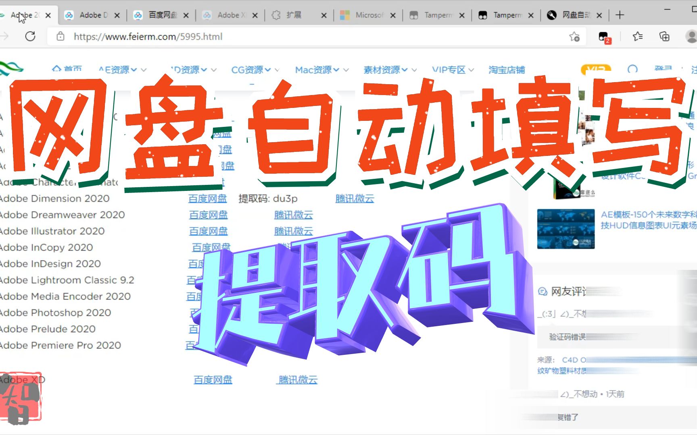Open 腾讯微云 link for Adobe XD
Screen dimensions: 697x435
pyautogui.click(x=298, y=380)
